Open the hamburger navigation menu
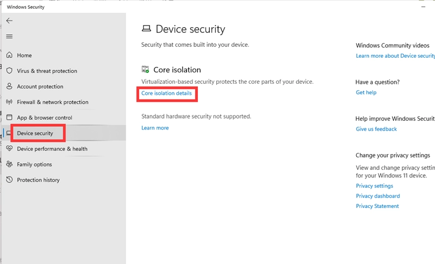This screenshot has height=264, width=435. pos(9,36)
